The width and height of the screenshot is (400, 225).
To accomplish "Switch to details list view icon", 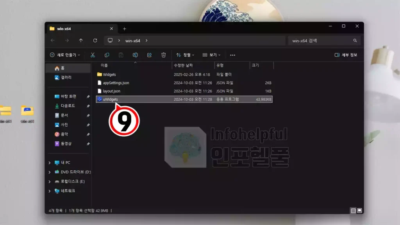I will click(353, 211).
